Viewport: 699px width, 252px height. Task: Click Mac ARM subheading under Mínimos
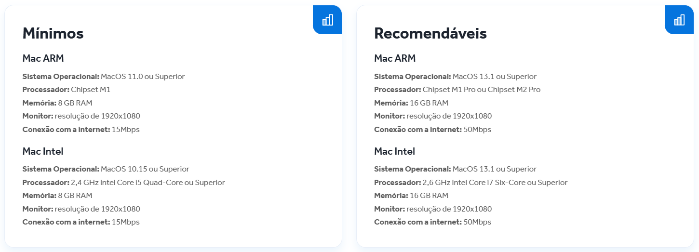coord(43,58)
